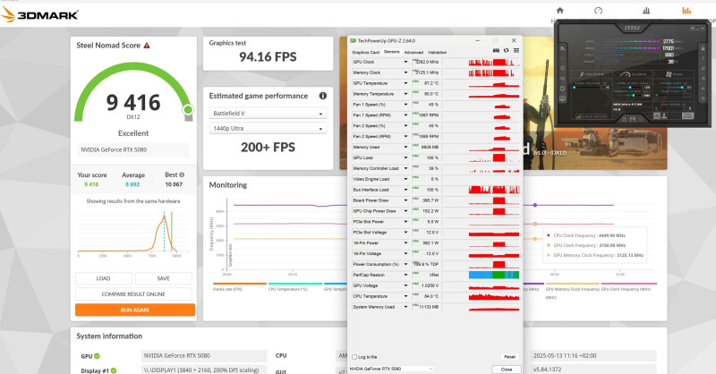
Task: Open info icon for Estimated game performance
Action: [323, 96]
